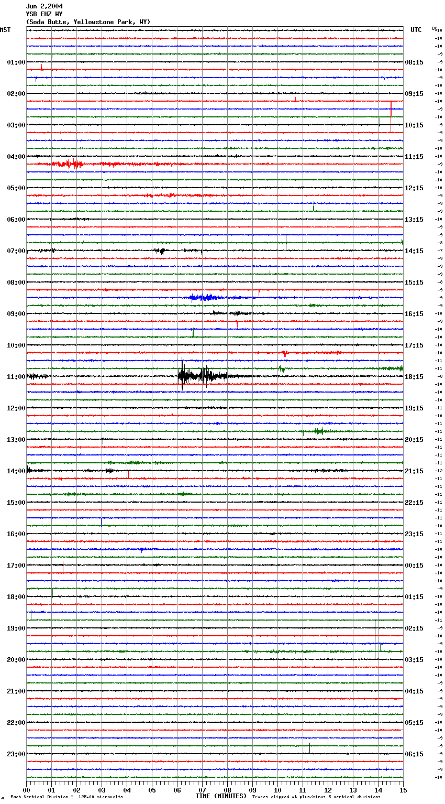This screenshot has width=445, height=804.
Task: Click the '04:15' UTC time label
Action: tap(414, 691)
